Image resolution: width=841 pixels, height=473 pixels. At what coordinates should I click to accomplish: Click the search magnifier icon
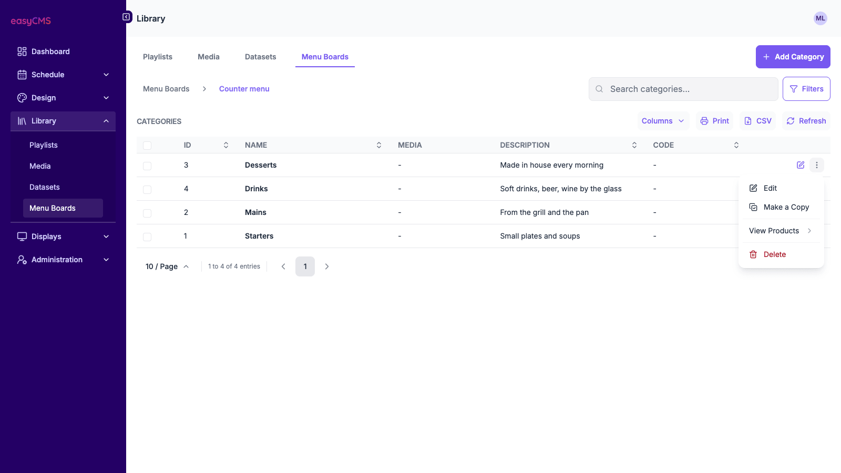point(599,89)
